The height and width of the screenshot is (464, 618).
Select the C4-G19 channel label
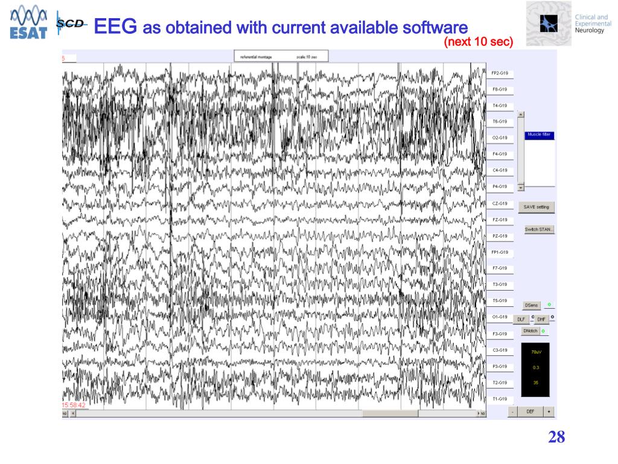tap(500, 170)
